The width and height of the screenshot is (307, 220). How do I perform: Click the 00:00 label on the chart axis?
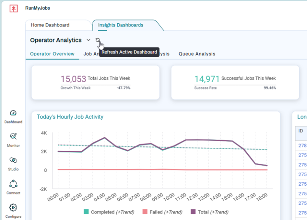(53, 197)
